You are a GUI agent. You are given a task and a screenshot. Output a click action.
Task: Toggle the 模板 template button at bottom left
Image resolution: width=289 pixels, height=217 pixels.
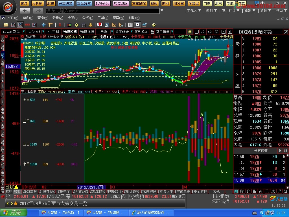pos(17,192)
